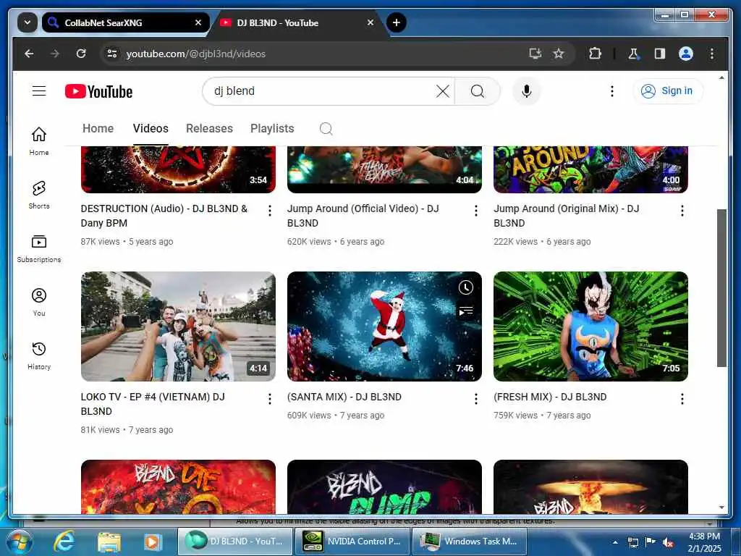Open DESTRUCTION (Audio) video title link
Screen dimensions: 741x556
click(x=164, y=216)
